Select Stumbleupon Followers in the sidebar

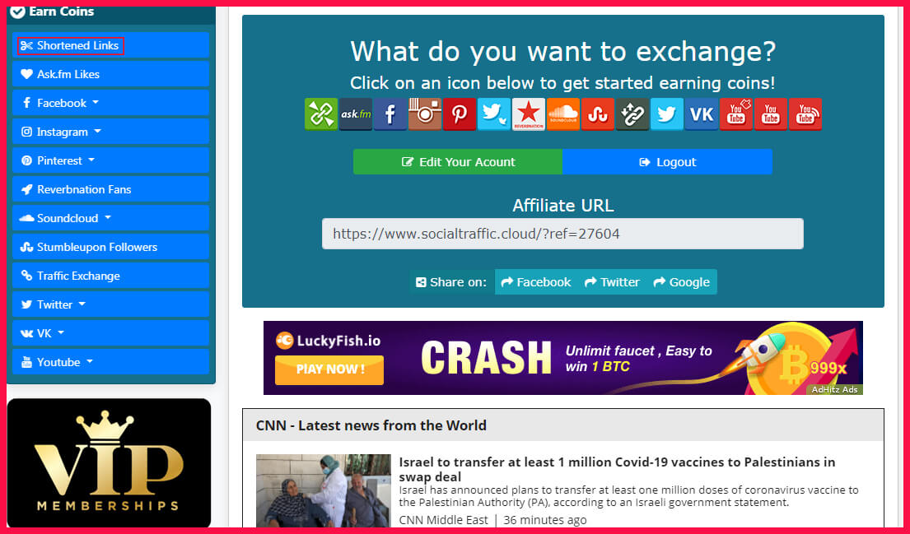[110, 247]
